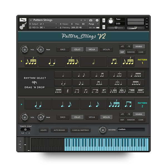
Task: Select quarter plus triplet rhythm tile
Action: coord(118,74)
